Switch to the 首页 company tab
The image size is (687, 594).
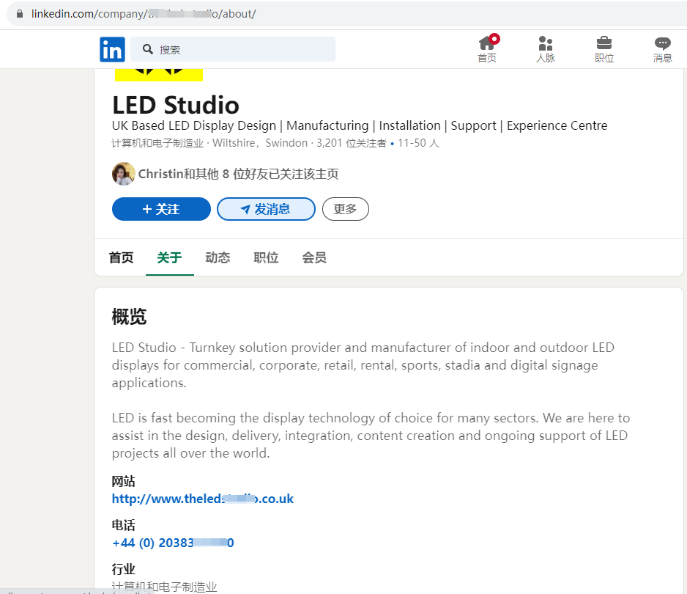pos(121,257)
